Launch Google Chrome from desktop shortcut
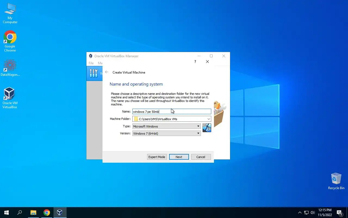The width and height of the screenshot is (348, 218). 10,41
